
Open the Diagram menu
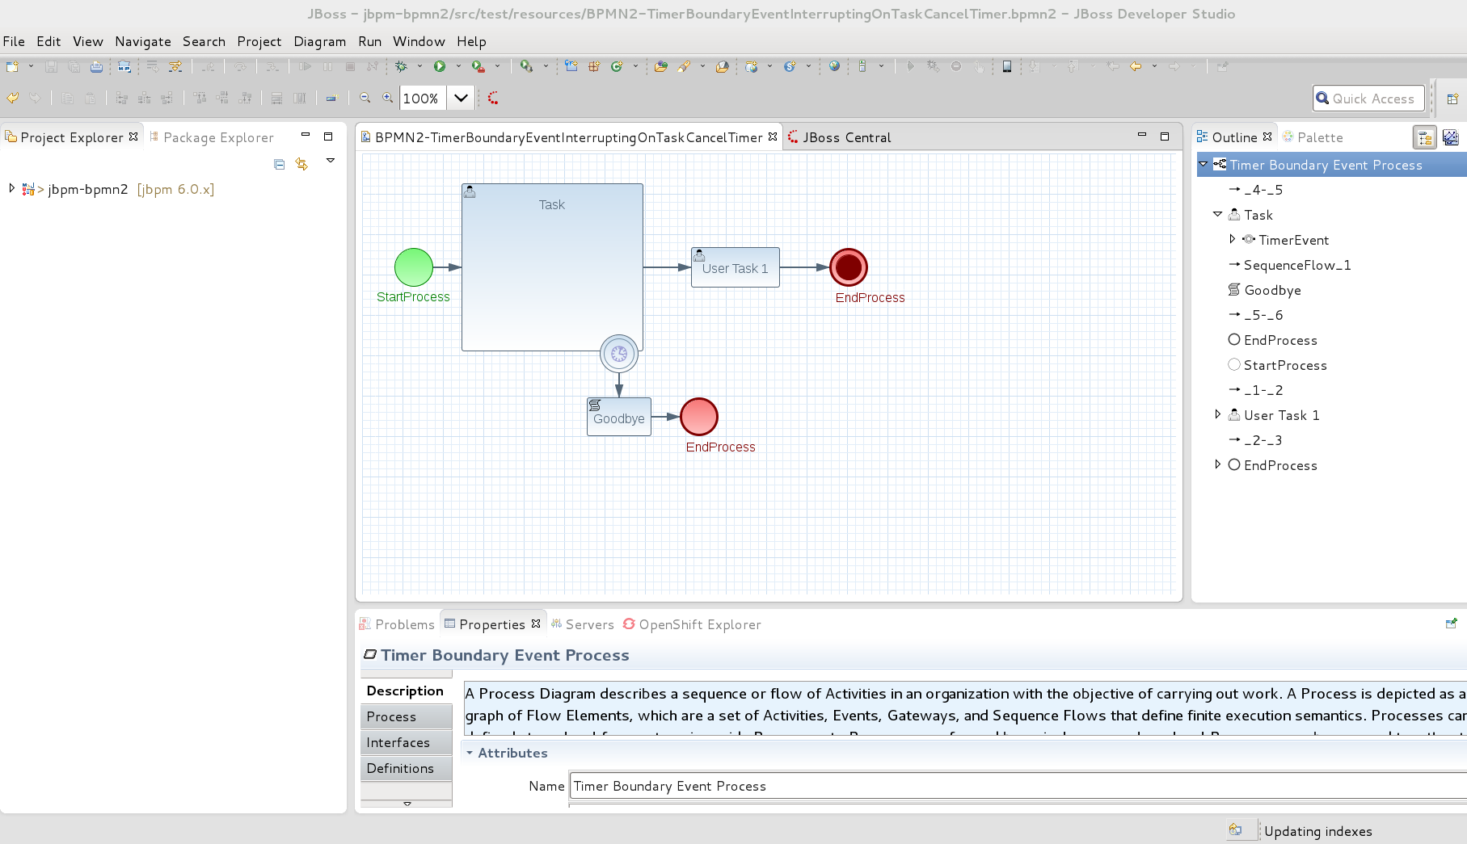(319, 41)
